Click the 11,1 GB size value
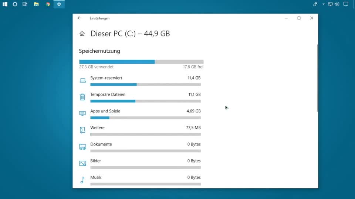 click(195, 95)
